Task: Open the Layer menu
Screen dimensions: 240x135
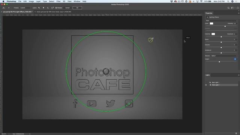Action: click(x=38, y=1)
